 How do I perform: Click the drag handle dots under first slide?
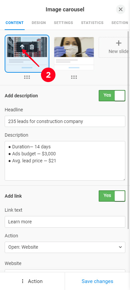coord(27,77)
